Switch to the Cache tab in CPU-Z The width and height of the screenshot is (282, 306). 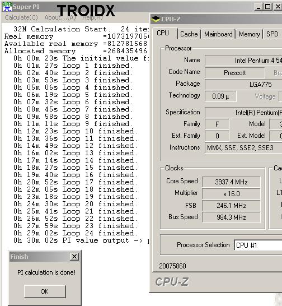[189, 34]
